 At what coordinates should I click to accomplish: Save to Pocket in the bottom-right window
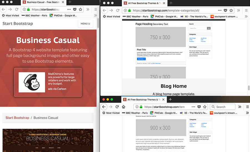(199, 107)
